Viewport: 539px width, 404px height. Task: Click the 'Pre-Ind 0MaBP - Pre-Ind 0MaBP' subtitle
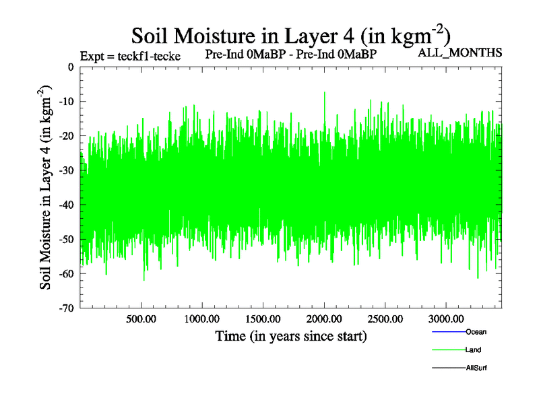coord(290,54)
